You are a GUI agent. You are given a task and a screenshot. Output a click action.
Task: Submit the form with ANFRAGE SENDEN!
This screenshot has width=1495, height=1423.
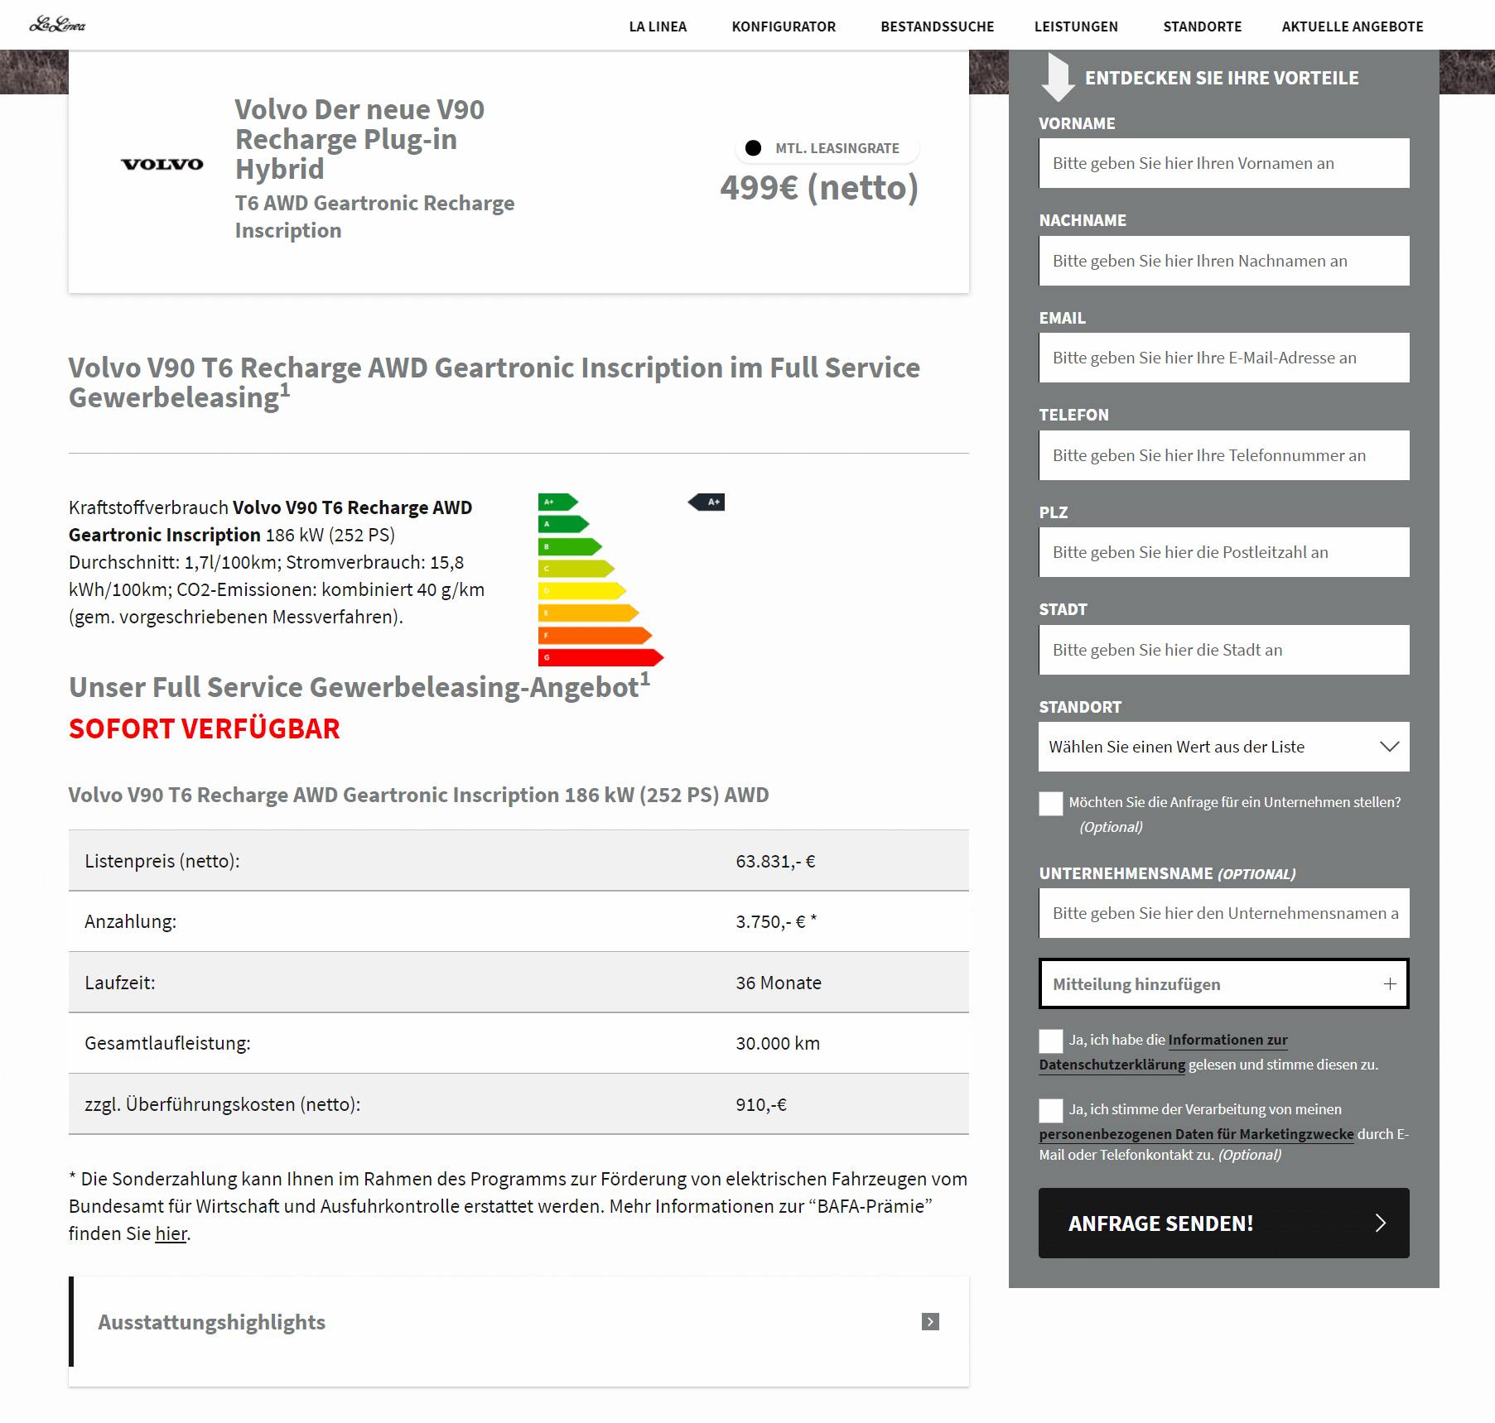click(x=1224, y=1223)
